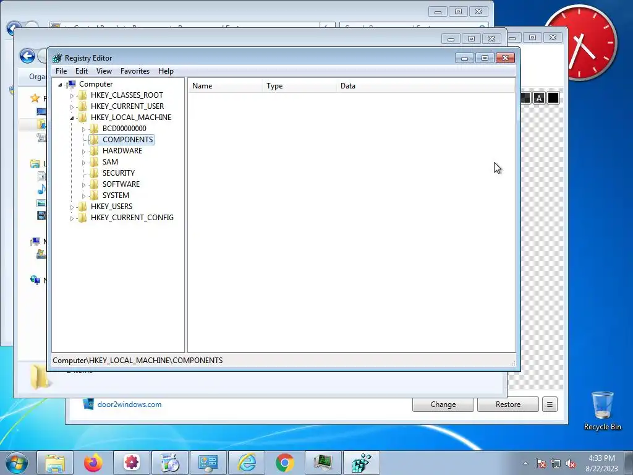Screen dimensions: 633x475
Task: Expand HKEY_CLASSES_ROOT node arrow
Action: click(x=72, y=96)
